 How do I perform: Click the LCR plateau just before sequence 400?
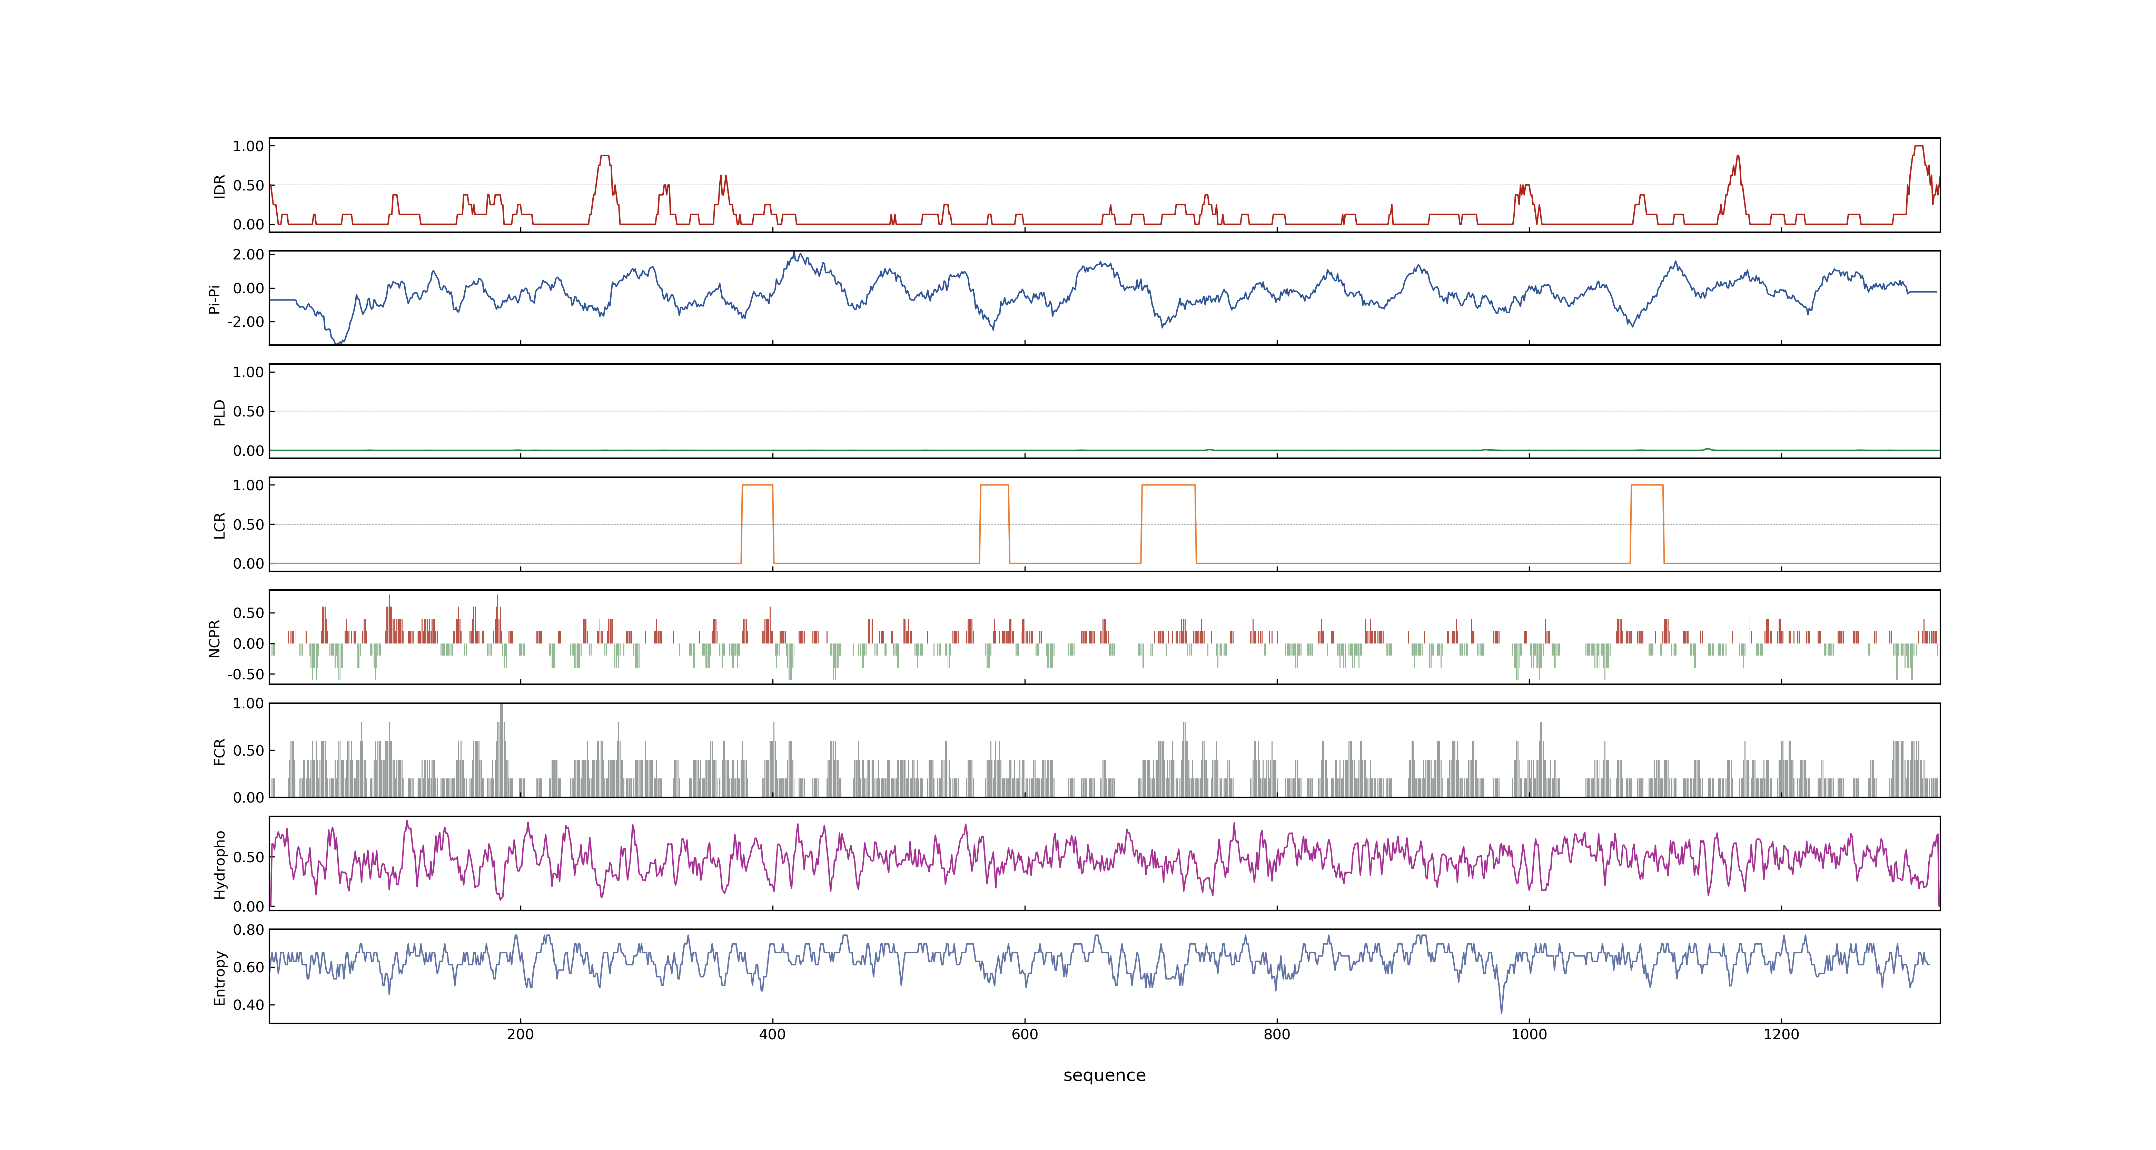758,485
